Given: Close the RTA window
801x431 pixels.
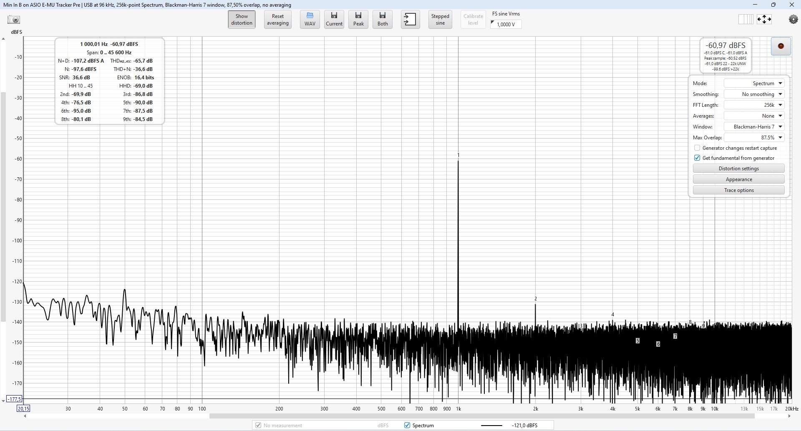Looking at the screenshot, I should tap(791, 5).
